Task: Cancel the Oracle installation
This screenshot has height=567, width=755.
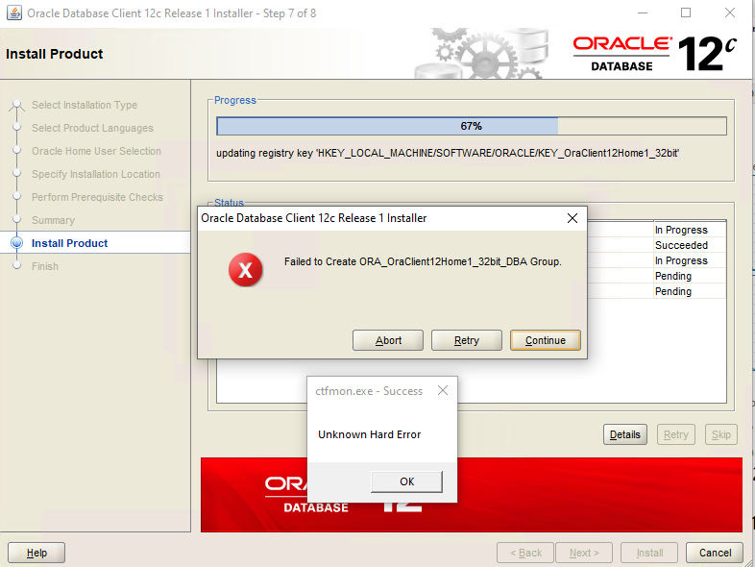Action: click(x=715, y=553)
